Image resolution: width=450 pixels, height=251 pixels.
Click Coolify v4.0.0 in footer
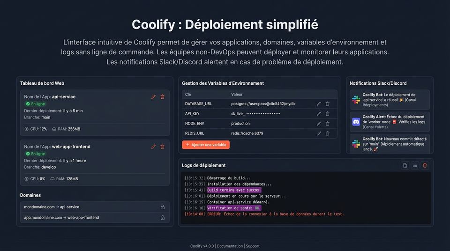202,246
